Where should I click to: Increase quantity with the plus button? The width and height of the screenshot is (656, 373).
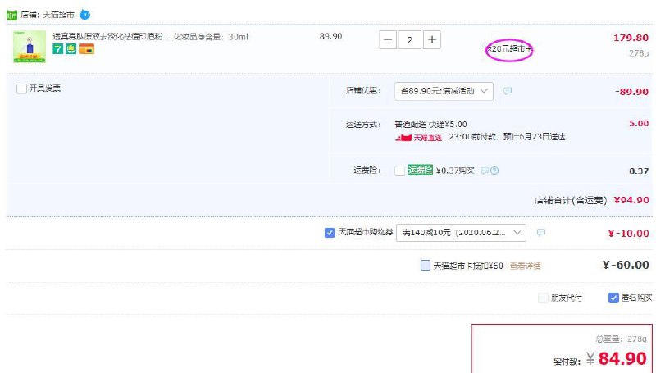pos(432,39)
